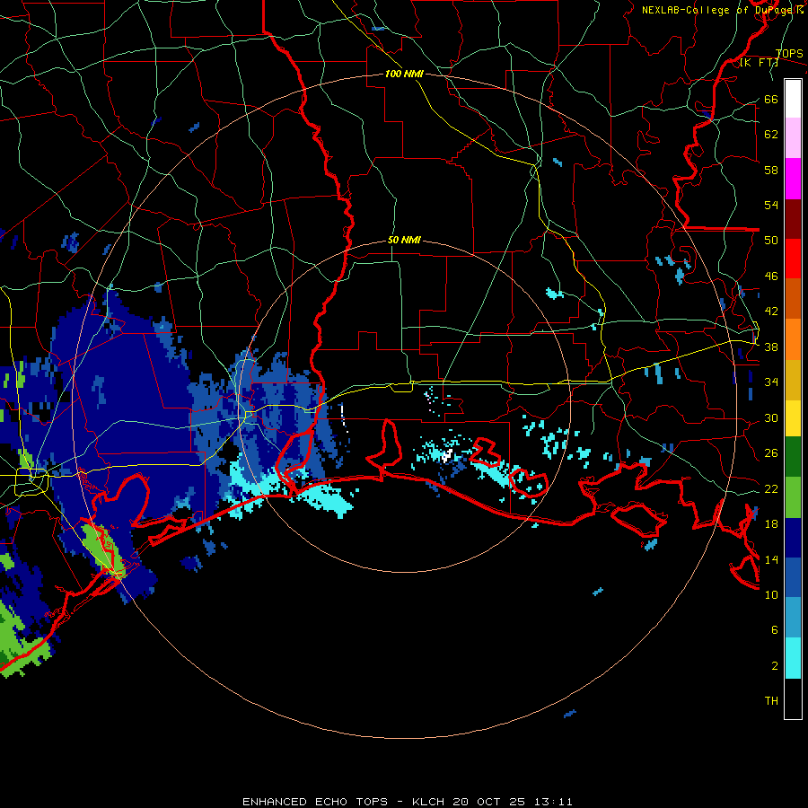Click the legend value 30

(771, 417)
